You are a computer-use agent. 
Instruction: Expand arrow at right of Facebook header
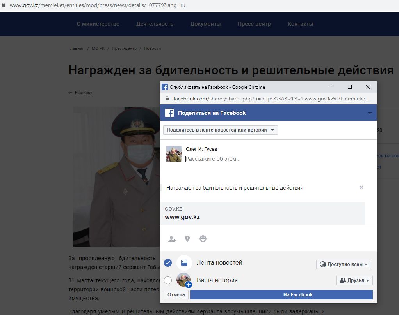[370, 113]
